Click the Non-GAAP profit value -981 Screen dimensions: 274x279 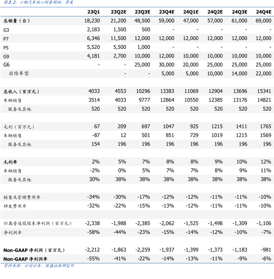click(x=266, y=250)
